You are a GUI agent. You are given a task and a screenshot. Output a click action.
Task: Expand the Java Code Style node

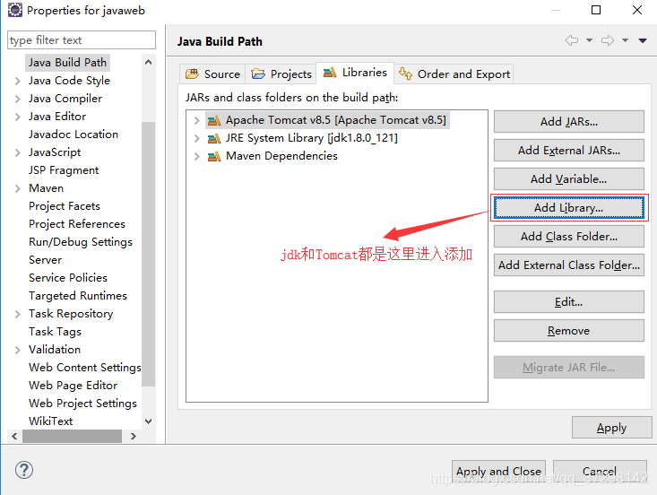pos(18,81)
